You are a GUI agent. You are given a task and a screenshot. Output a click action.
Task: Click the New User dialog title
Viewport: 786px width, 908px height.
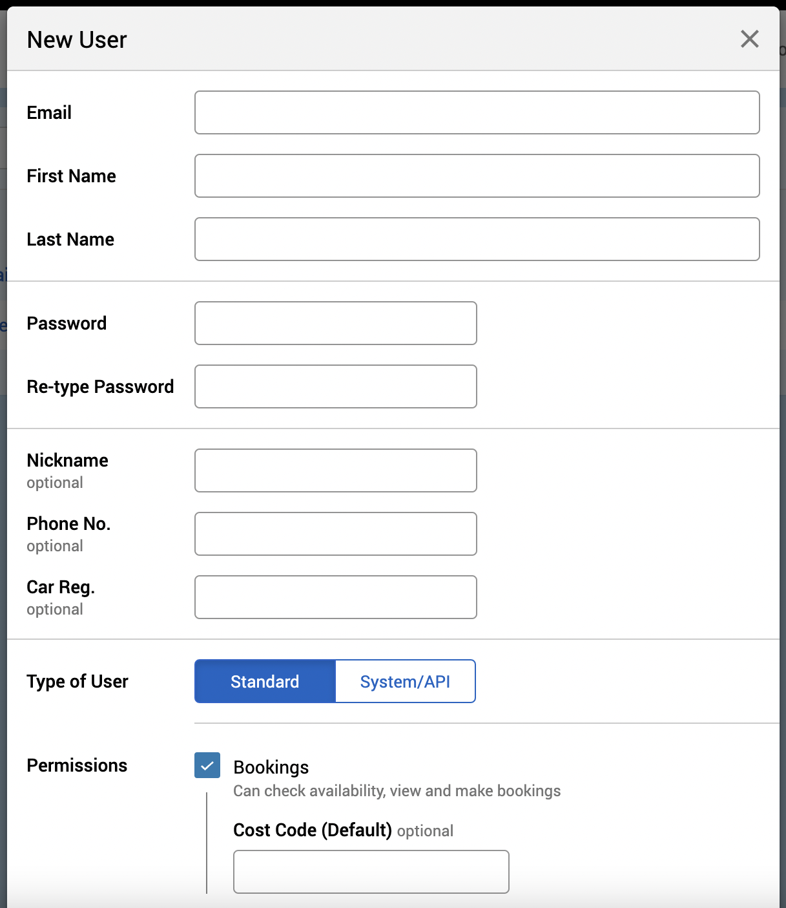pos(77,40)
